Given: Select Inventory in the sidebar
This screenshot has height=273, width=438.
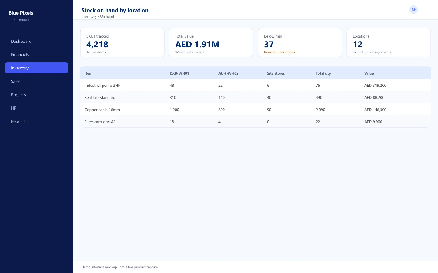Looking at the screenshot, I should pyautogui.click(x=36, y=68).
